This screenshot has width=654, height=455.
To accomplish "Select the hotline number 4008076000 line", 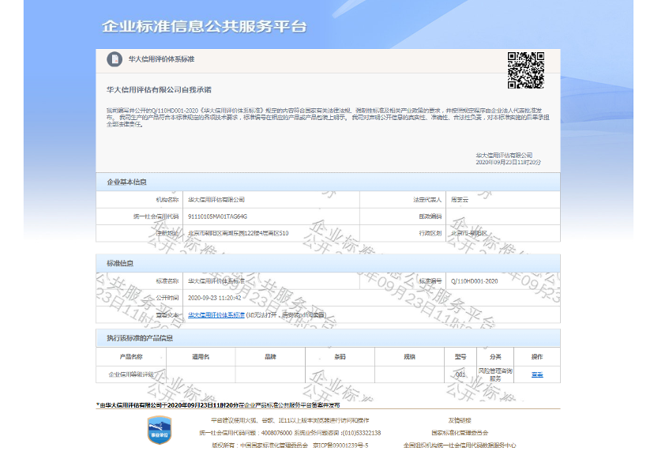I will click(x=290, y=433).
